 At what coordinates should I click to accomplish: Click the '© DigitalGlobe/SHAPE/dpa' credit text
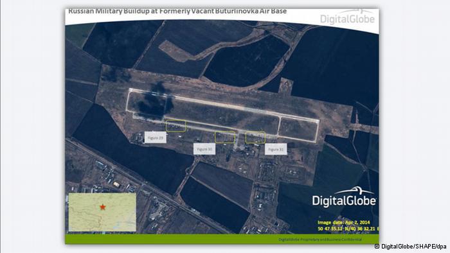coord(410,247)
